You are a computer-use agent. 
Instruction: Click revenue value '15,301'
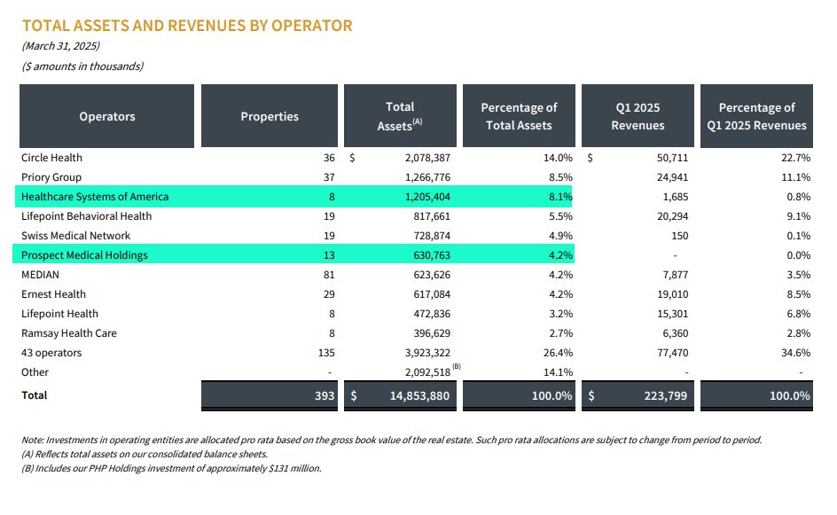[x=673, y=314]
